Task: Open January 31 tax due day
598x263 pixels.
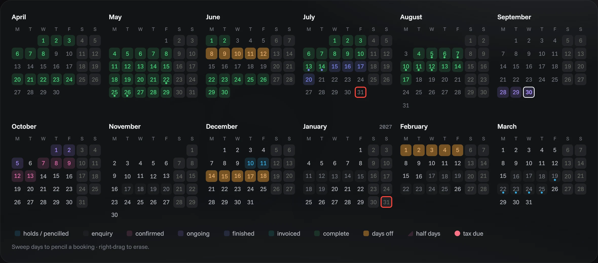Action: coord(386,202)
